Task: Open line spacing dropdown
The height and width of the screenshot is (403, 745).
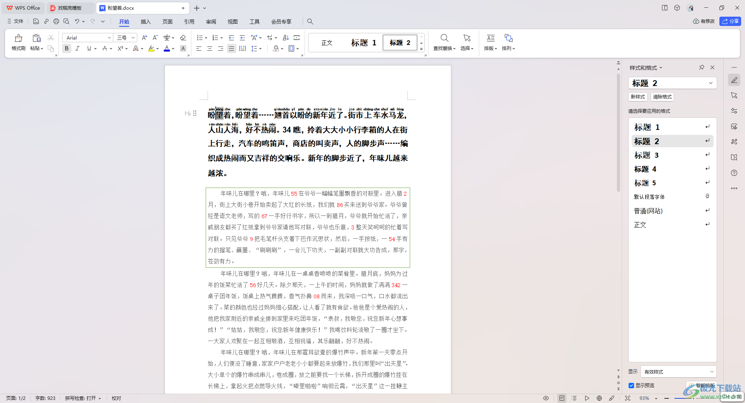Action: pyautogui.click(x=261, y=49)
